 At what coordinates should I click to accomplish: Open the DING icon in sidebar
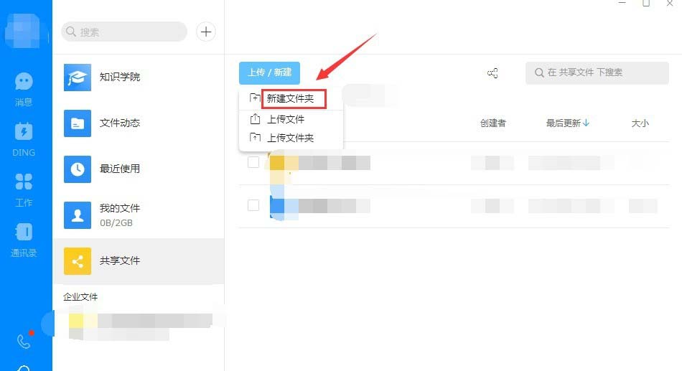pyautogui.click(x=24, y=131)
